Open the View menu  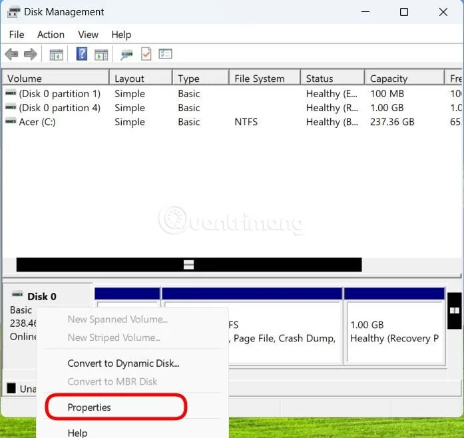point(88,35)
